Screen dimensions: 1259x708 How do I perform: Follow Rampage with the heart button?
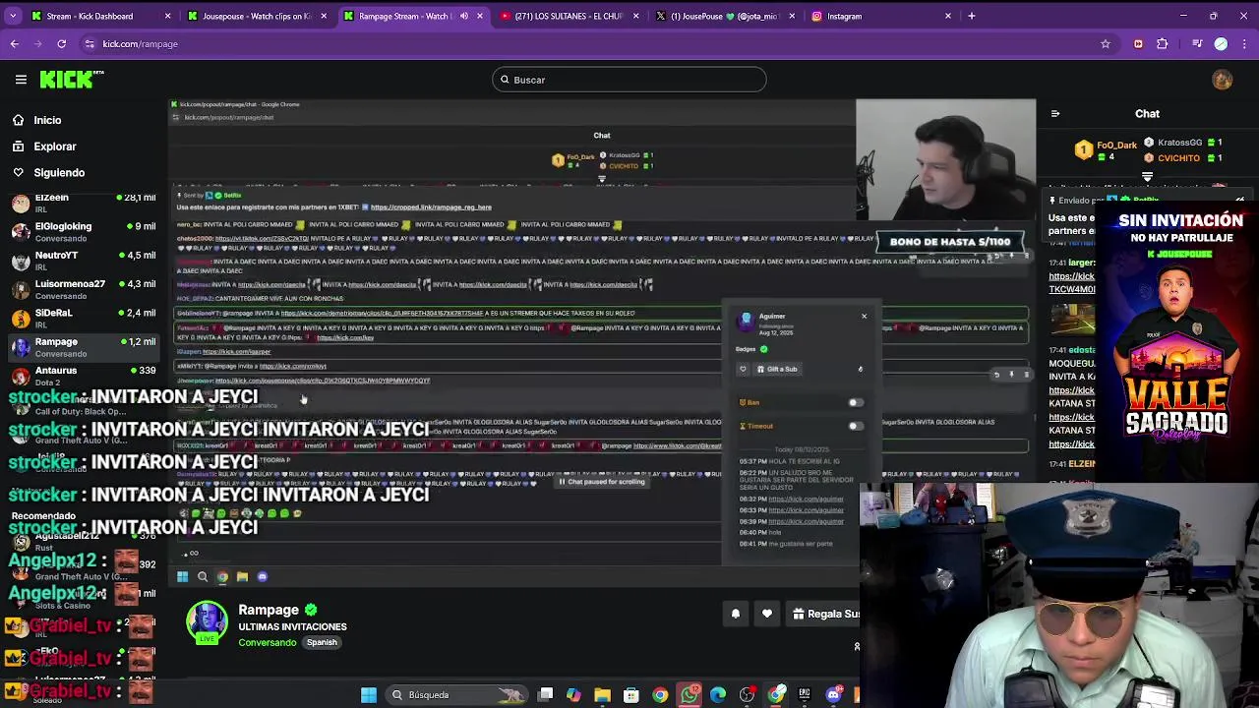[767, 614]
